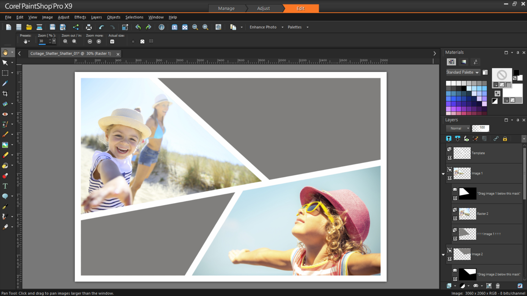This screenshot has width=527, height=296.
Task: Click Zoom more minus button
Action: coord(90,41)
